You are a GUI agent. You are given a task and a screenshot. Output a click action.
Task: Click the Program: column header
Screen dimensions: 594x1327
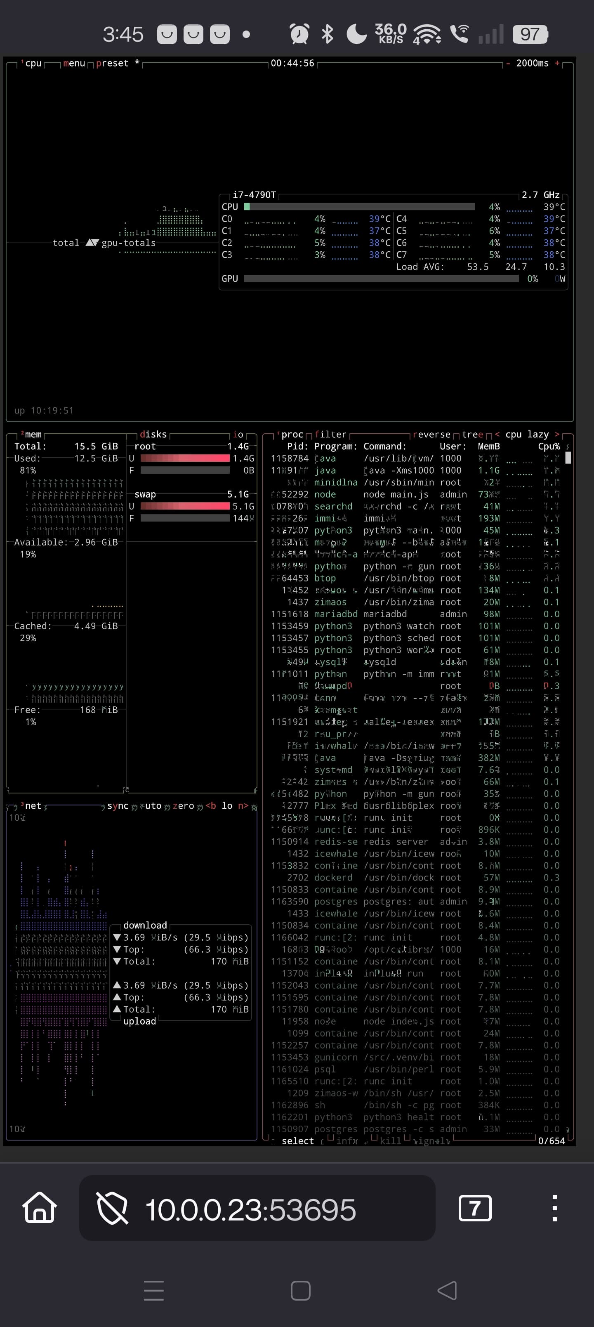click(336, 446)
